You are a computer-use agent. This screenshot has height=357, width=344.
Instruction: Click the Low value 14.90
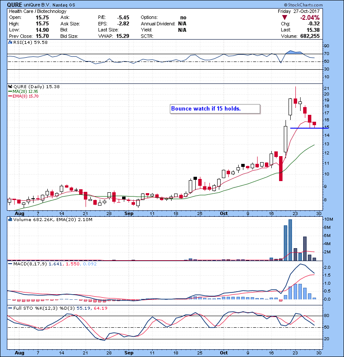click(x=42, y=30)
